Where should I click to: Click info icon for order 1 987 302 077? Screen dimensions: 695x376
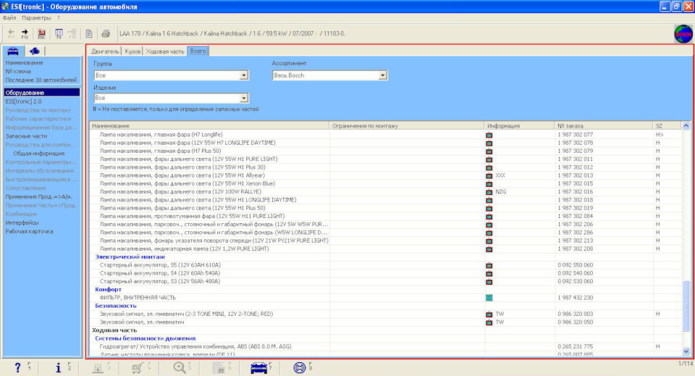[x=489, y=135]
